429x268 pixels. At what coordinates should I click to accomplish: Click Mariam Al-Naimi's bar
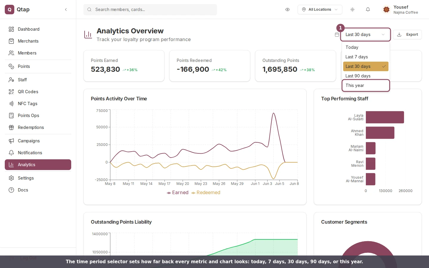coord(371,148)
